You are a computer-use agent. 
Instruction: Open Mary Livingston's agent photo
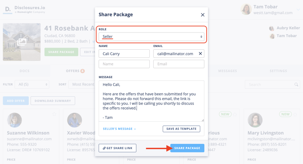click(255, 120)
